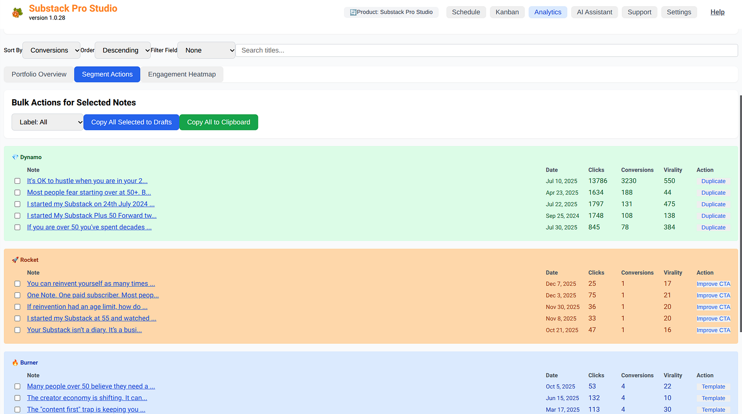742x414 pixels.
Task: Click the Help link
Action: 718,12
